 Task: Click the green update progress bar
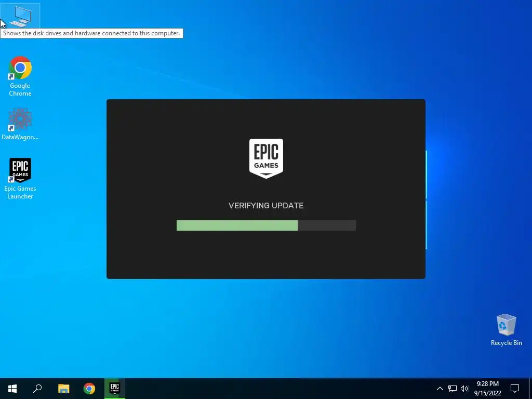coord(266,225)
